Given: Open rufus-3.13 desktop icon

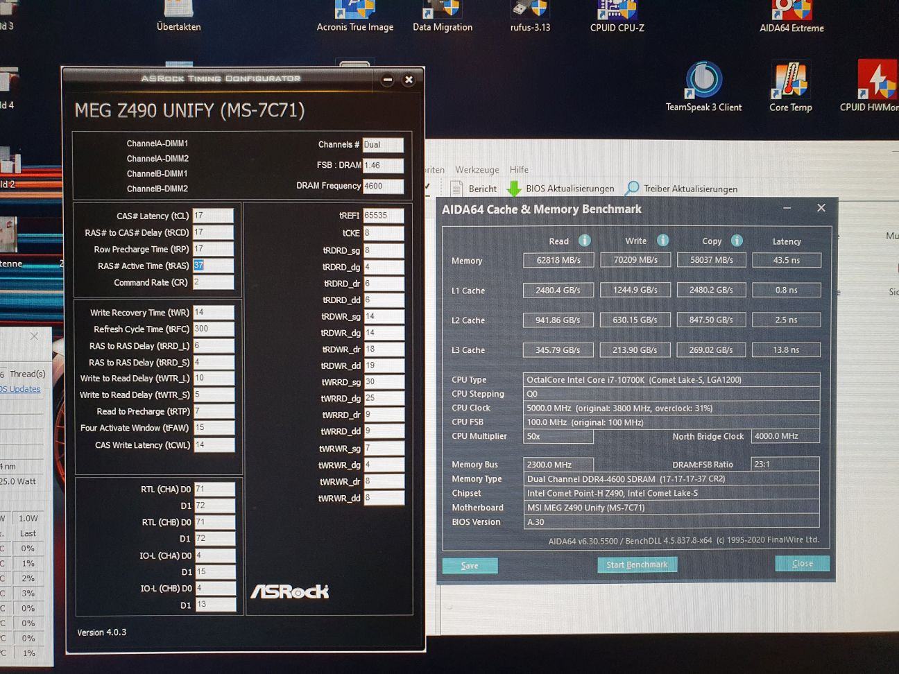Looking at the screenshot, I should 530,15.
